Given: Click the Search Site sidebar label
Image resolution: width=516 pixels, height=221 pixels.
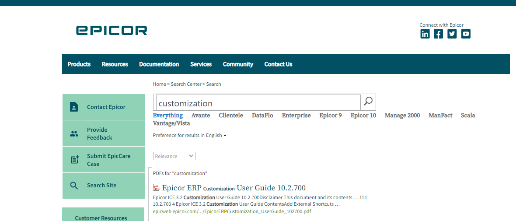Looking at the screenshot, I should tap(101, 186).
